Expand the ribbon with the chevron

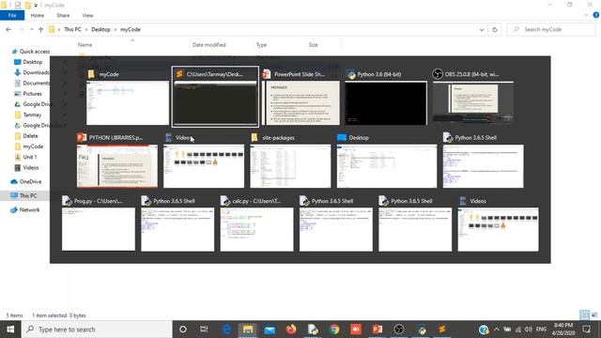tap(586, 15)
